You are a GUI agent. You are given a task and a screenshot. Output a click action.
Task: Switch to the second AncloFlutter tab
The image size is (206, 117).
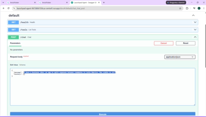pyautogui.click(x=53, y=3)
